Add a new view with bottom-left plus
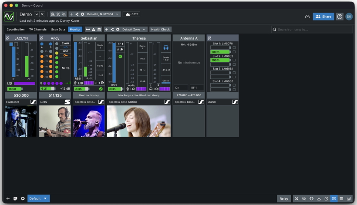Viewport: 357px width, 205px height. point(8,198)
